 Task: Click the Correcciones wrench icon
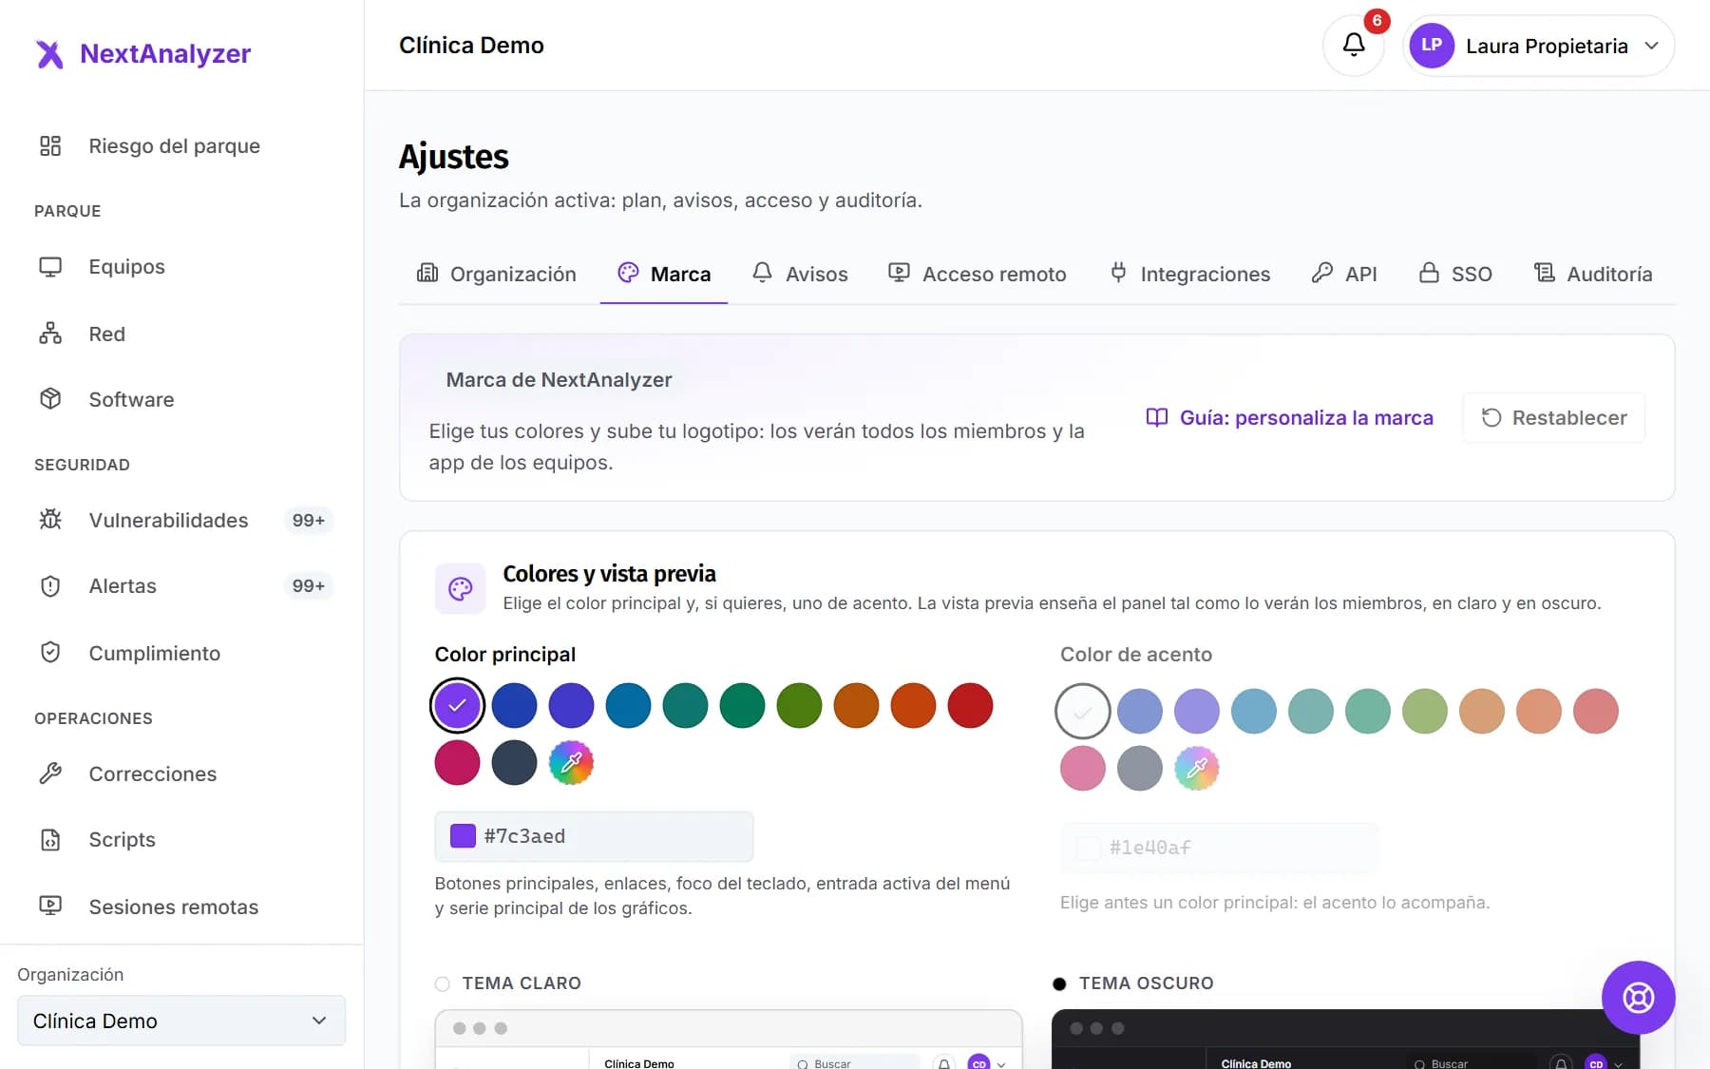point(50,773)
